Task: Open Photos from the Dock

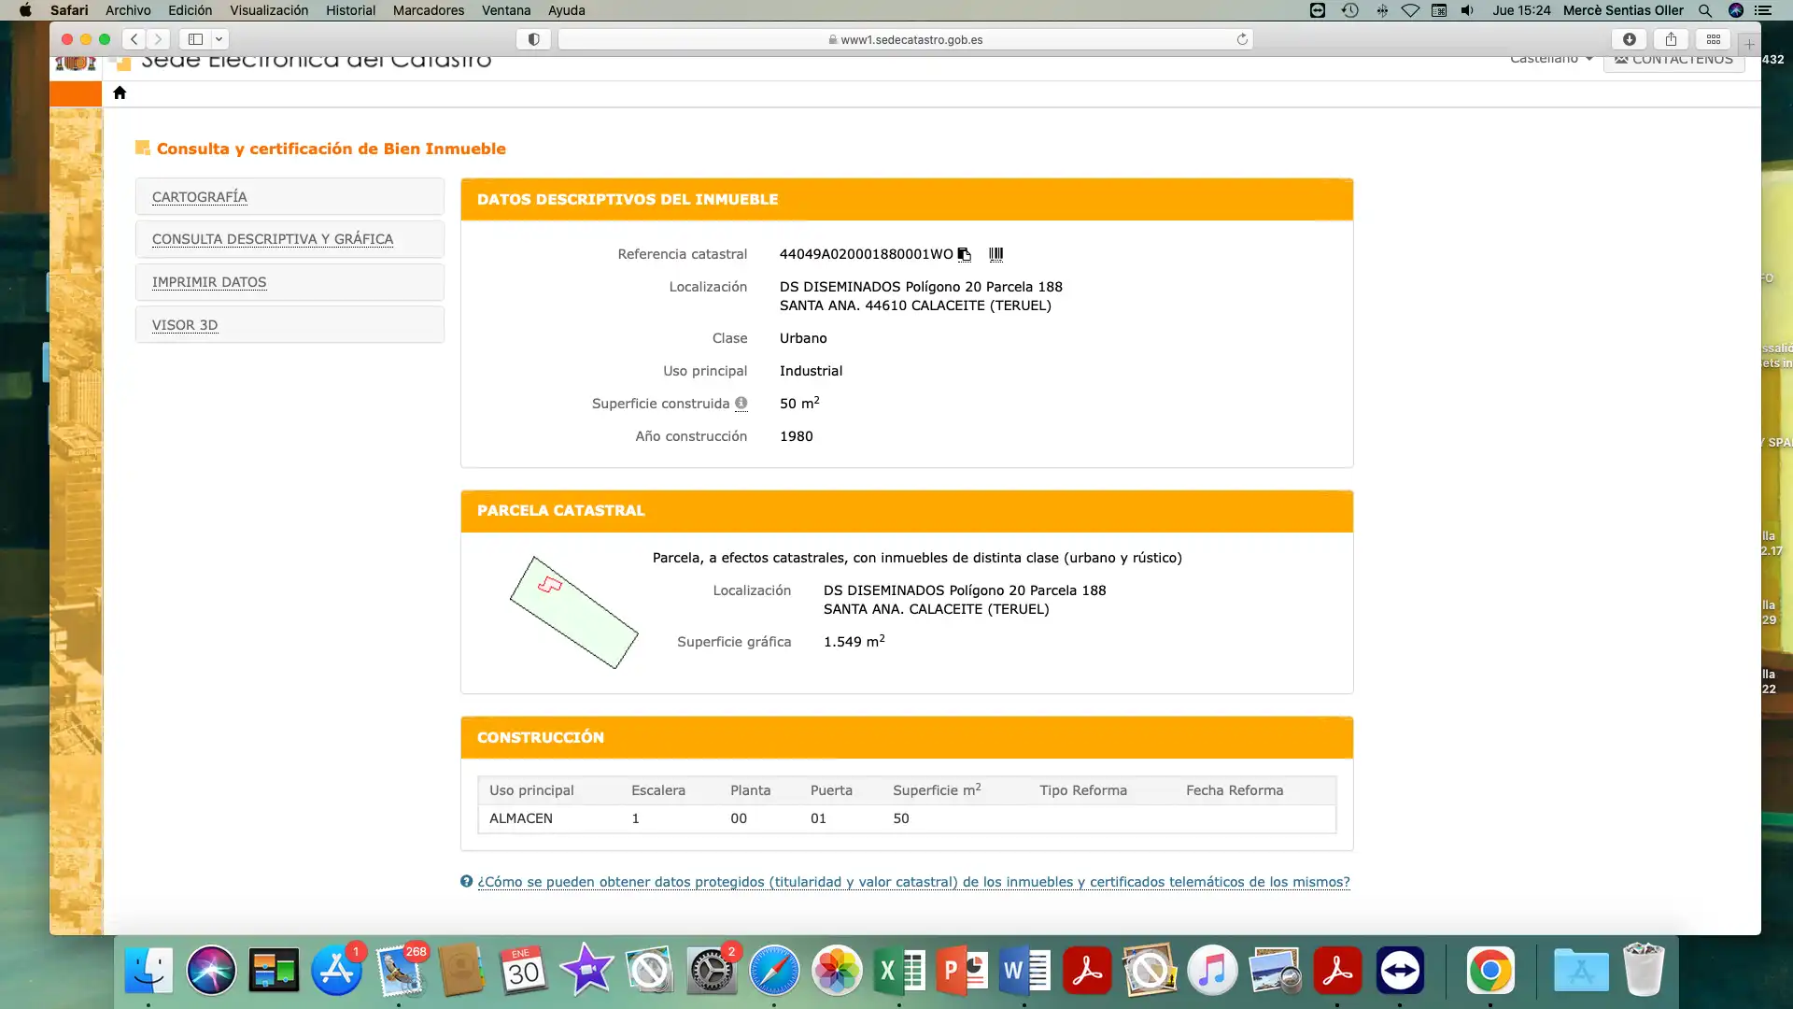Action: (x=837, y=971)
